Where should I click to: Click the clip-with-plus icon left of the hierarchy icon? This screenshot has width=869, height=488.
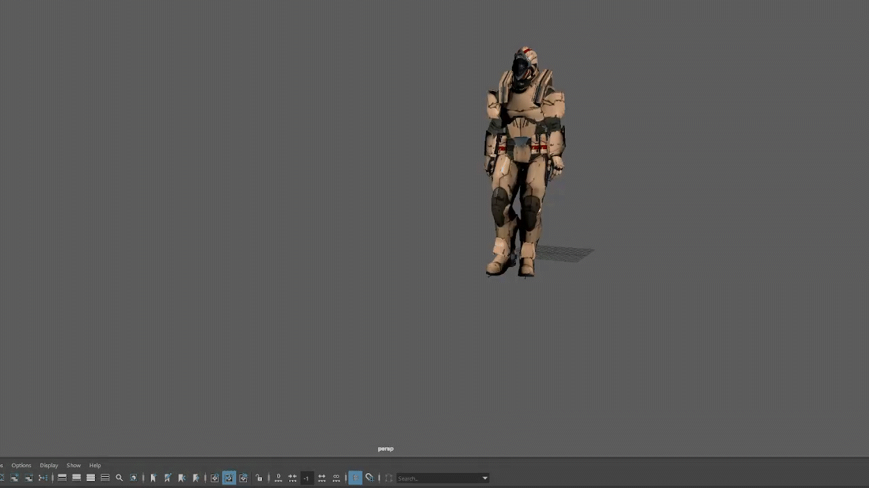tap(29, 478)
